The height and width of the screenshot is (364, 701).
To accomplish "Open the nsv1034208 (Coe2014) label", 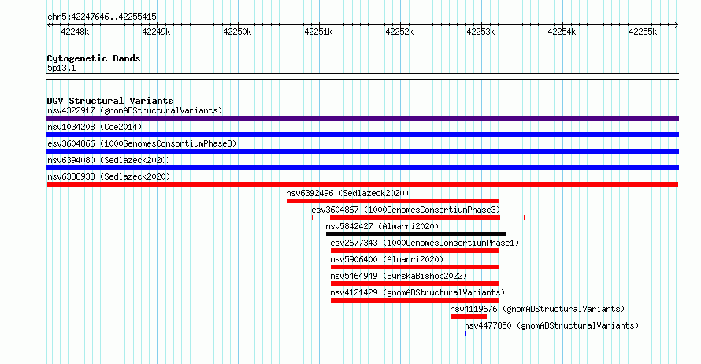I will (x=95, y=127).
